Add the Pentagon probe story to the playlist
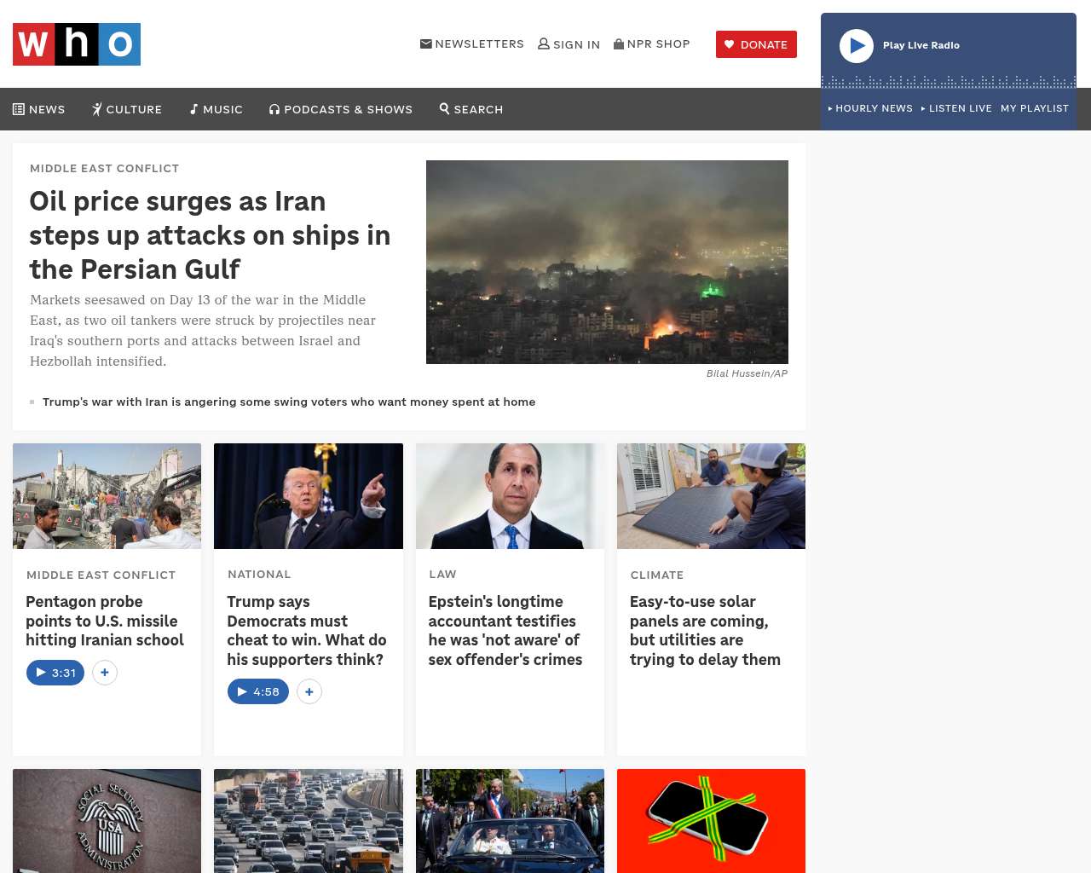The image size is (1091, 873). (105, 673)
